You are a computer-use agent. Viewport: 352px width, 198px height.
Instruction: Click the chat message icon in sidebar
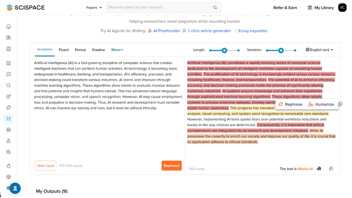click(x=8, y=74)
